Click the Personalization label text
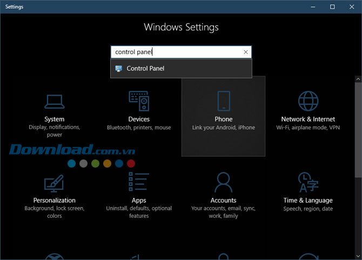 (x=54, y=201)
